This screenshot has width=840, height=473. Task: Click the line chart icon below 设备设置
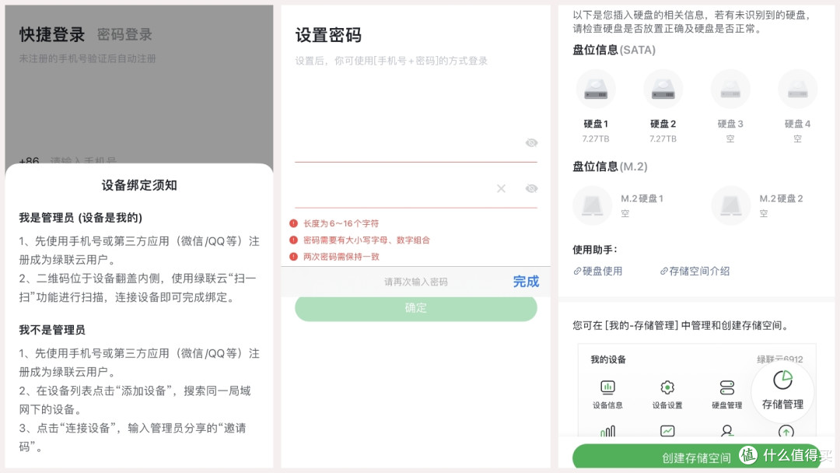(667, 431)
